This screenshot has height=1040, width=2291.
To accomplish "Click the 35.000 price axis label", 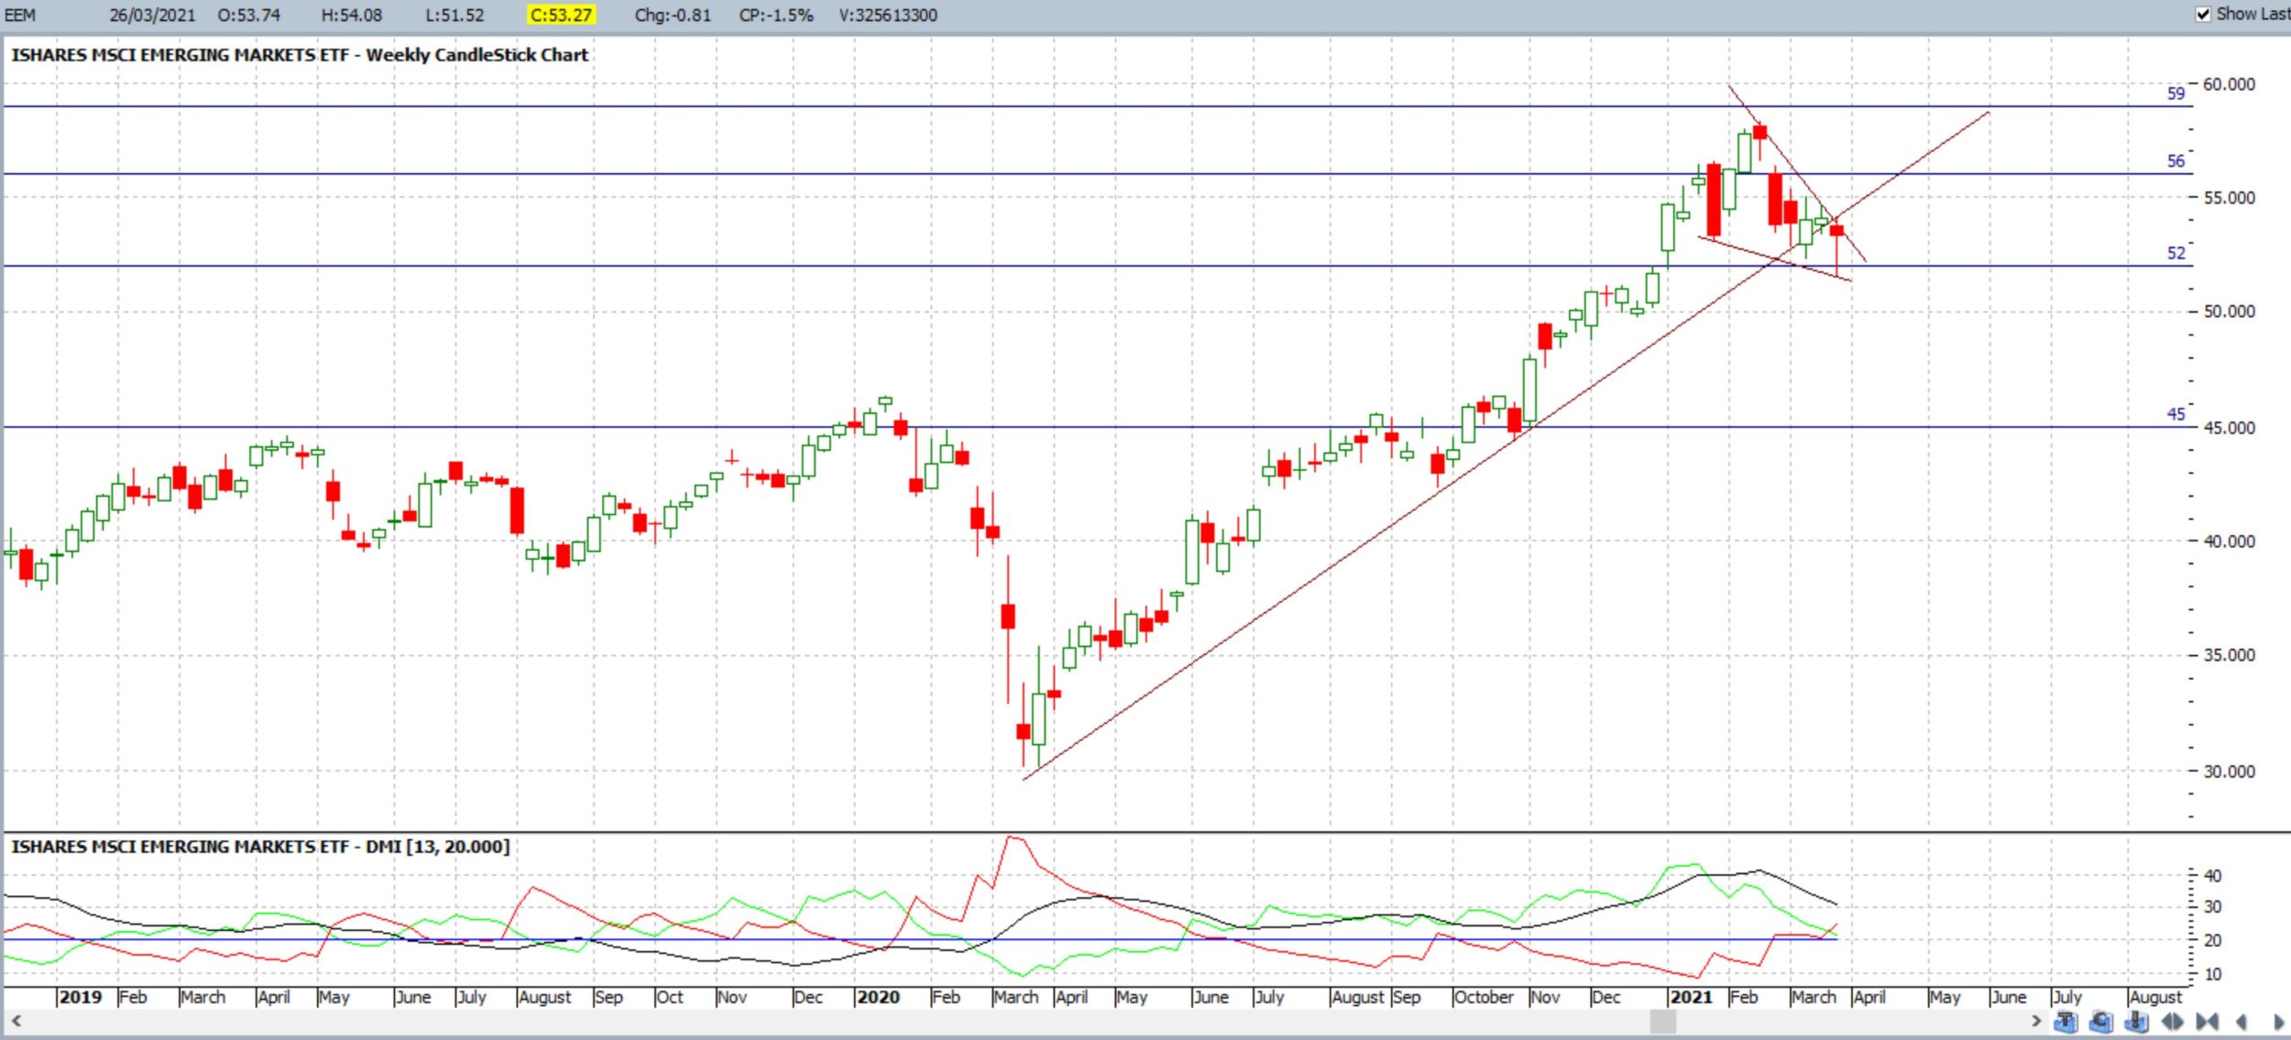I will pos(2229,655).
